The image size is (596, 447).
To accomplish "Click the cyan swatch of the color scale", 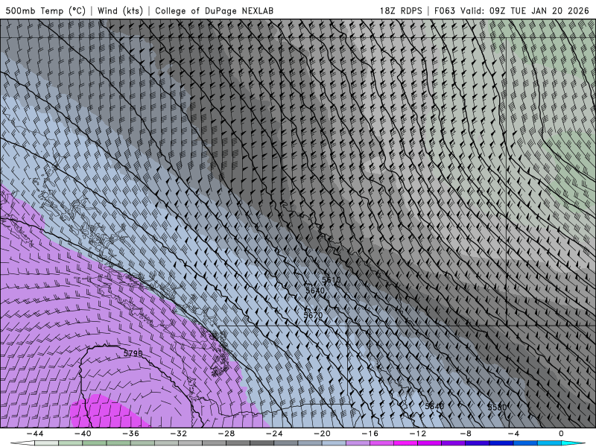I will click(x=574, y=443).
